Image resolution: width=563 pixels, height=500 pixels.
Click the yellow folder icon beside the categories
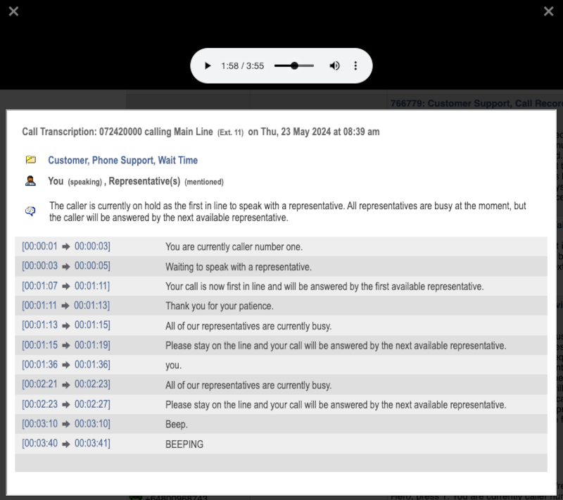[30, 160]
